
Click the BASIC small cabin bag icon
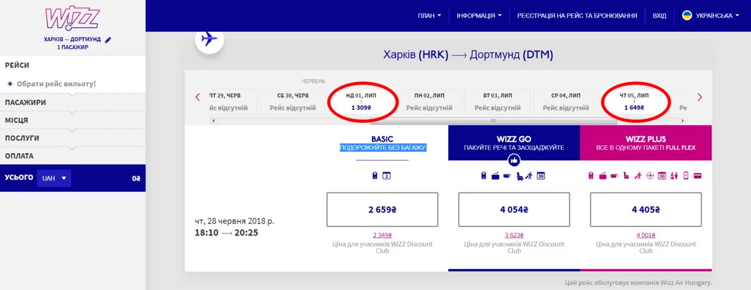click(x=375, y=175)
